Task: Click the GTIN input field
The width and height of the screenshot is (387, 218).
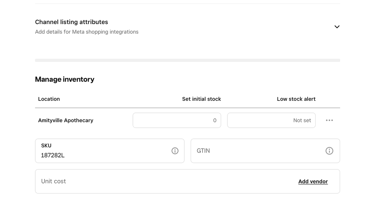Action: (x=265, y=151)
